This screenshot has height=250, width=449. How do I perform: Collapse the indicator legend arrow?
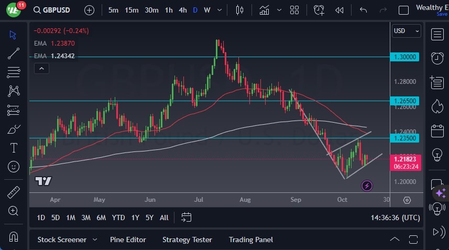click(41, 68)
